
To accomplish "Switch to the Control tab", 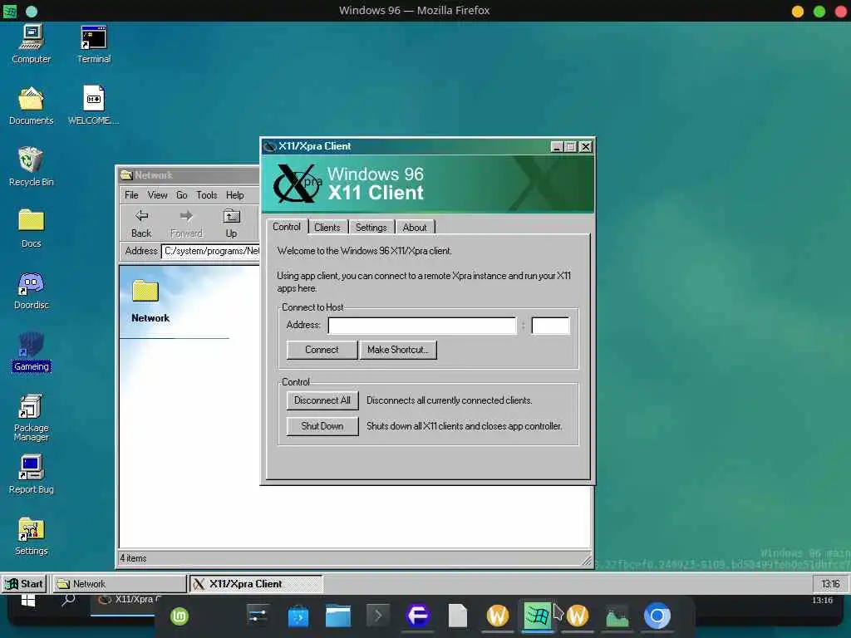I will coord(287,227).
